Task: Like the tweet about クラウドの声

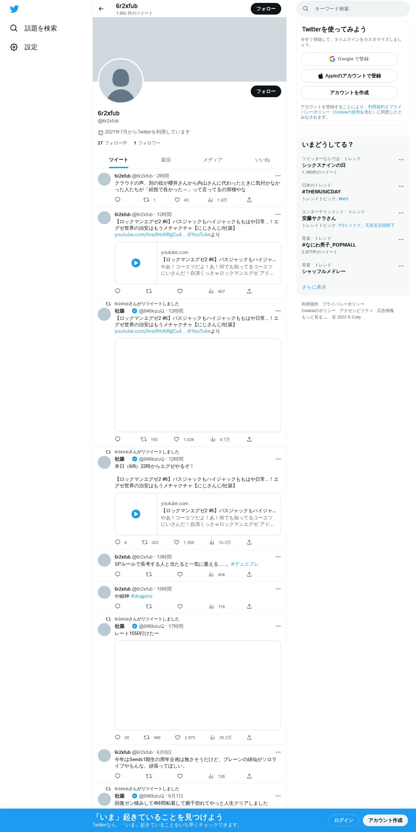Action: coord(177,200)
